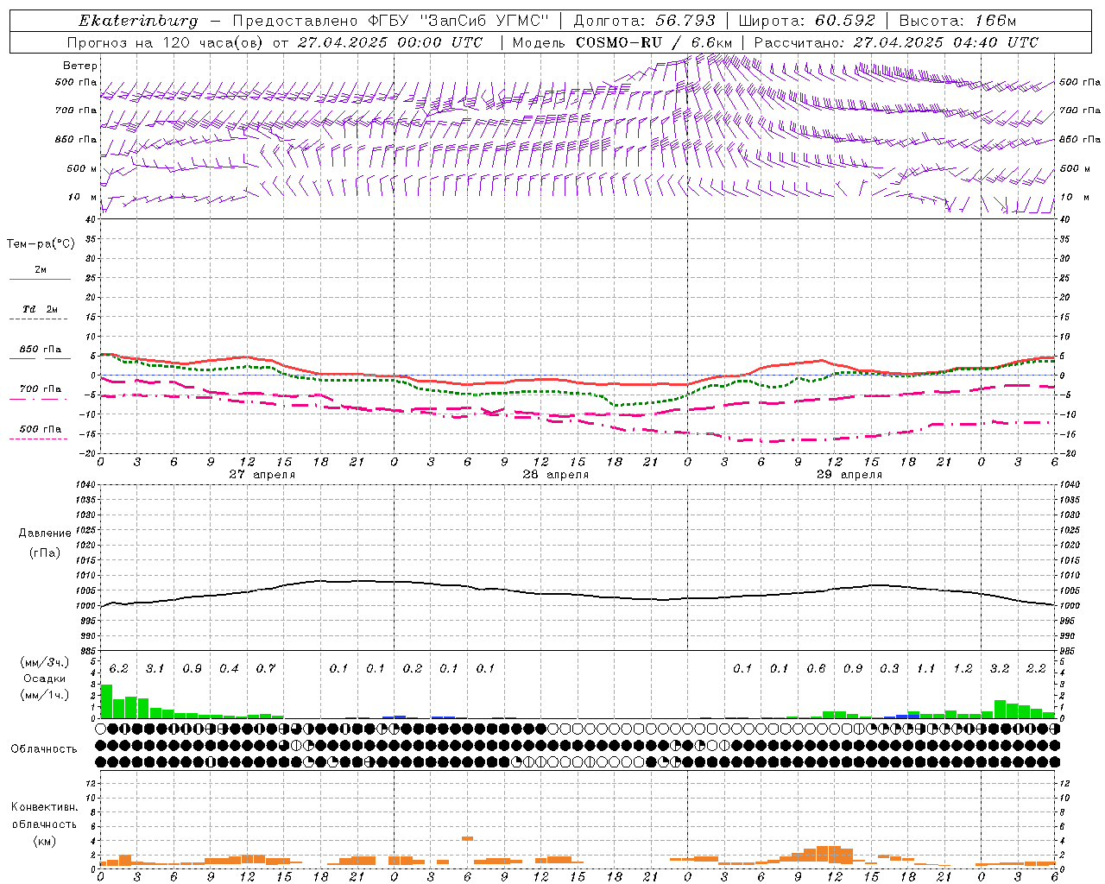The image size is (1105, 884).
Task: Click the "Ekaterinburg" station title
Action: pyautogui.click(x=138, y=21)
